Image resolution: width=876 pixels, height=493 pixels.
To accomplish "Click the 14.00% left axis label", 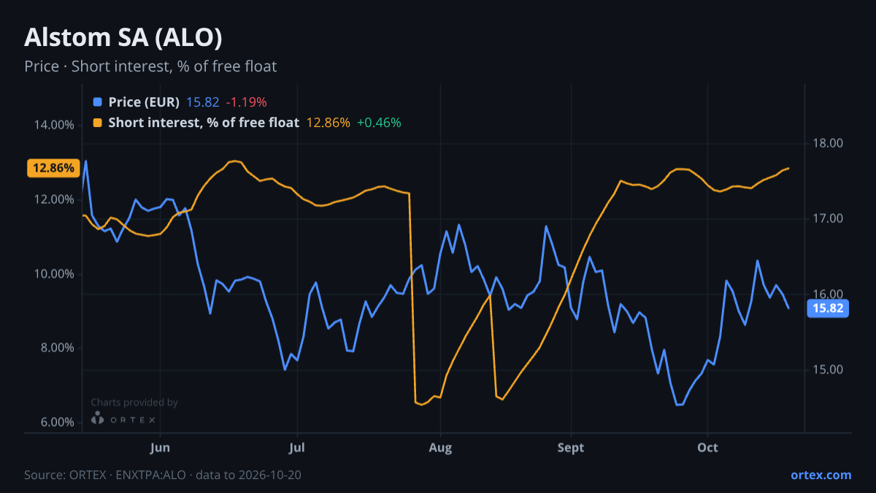I will click(54, 125).
